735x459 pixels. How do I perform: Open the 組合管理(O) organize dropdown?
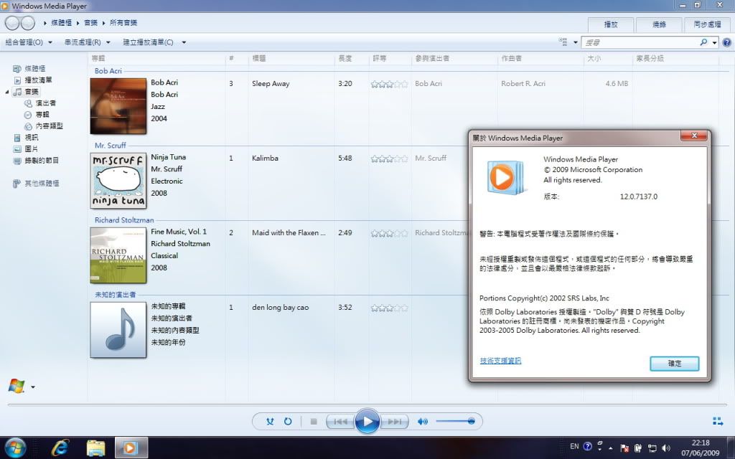point(29,42)
